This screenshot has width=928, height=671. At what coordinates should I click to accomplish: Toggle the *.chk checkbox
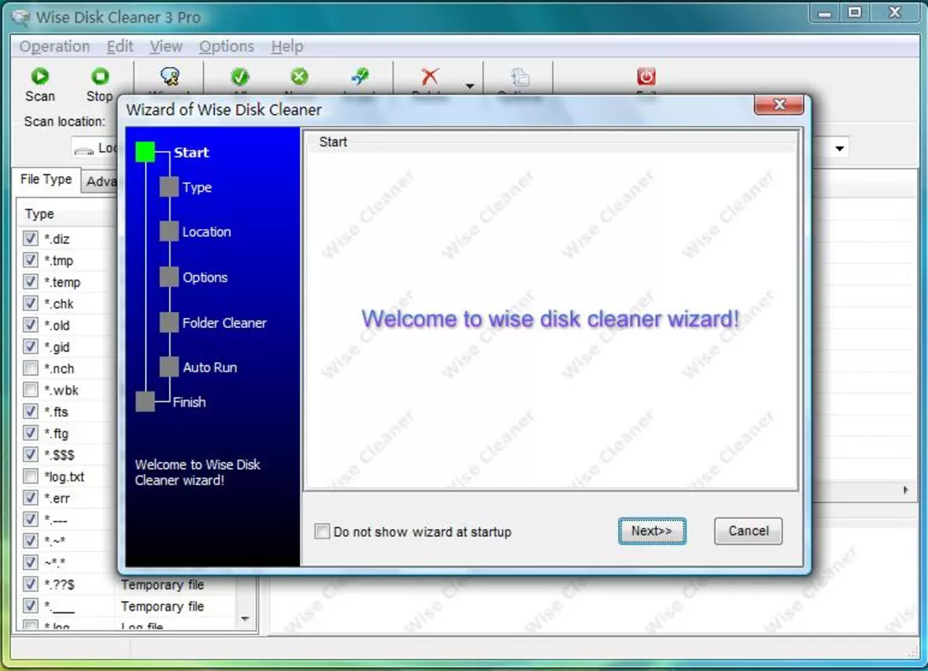30,304
